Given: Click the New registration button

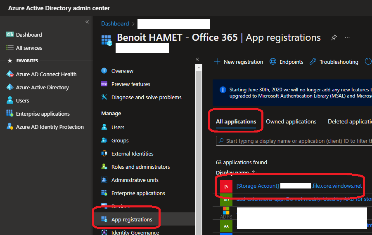Looking at the screenshot, I should 239,62.
